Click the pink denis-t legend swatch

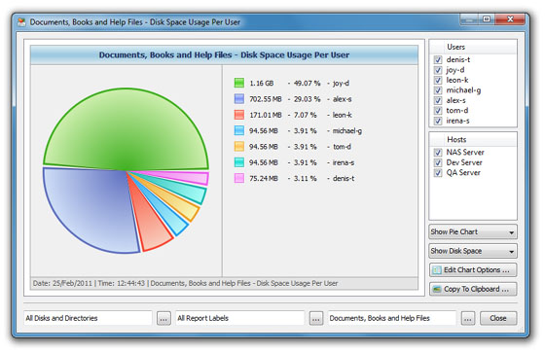coord(239,178)
